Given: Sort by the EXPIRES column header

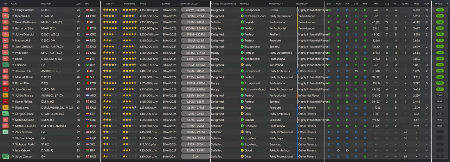Looking at the screenshot, I should pyautogui.click(x=166, y=4).
